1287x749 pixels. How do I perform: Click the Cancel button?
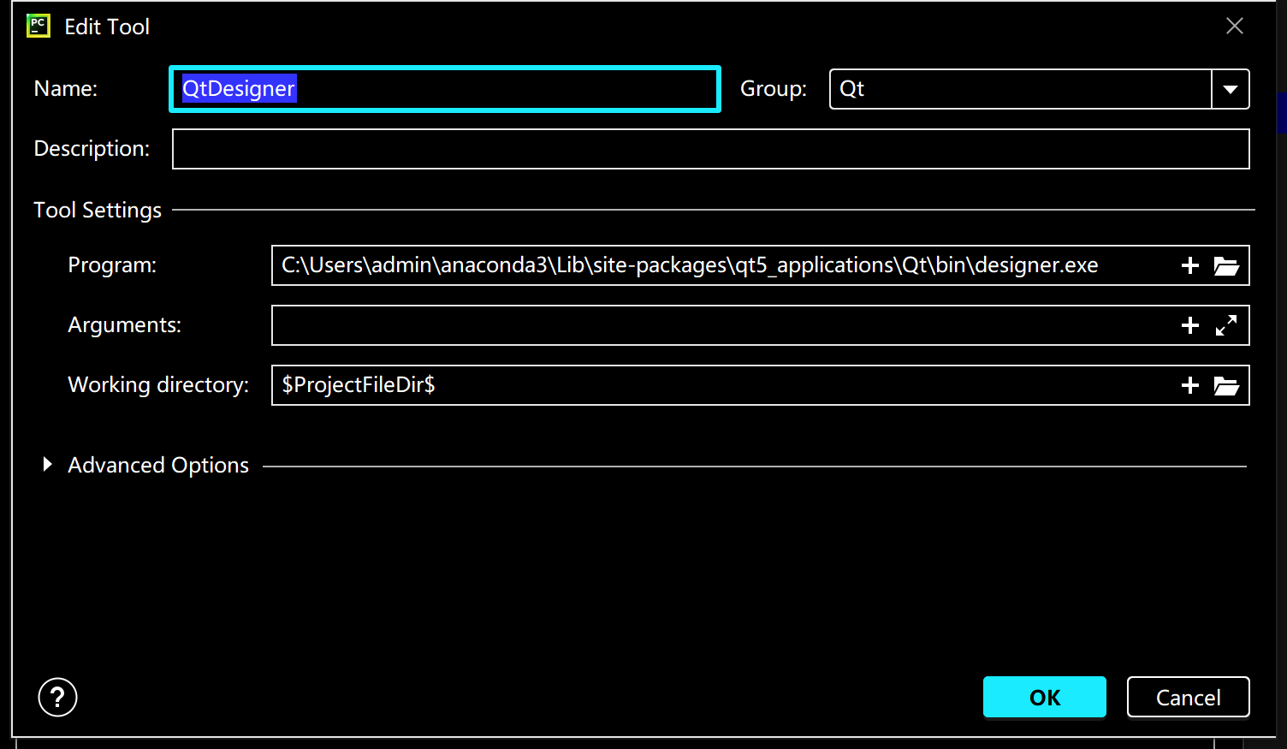(1188, 697)
